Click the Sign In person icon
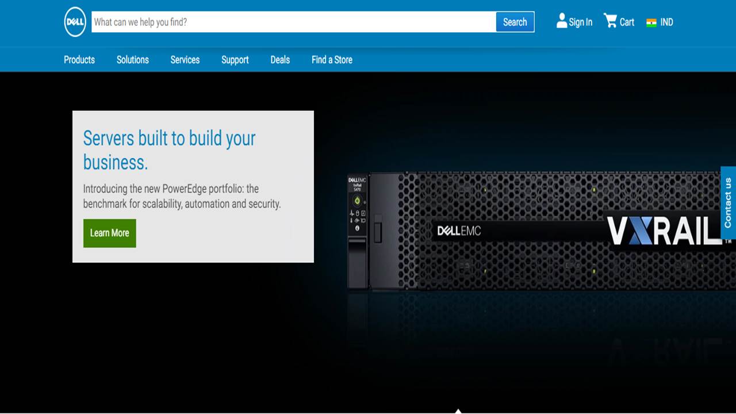Viewport: 736px width, 414px height. 562,21
